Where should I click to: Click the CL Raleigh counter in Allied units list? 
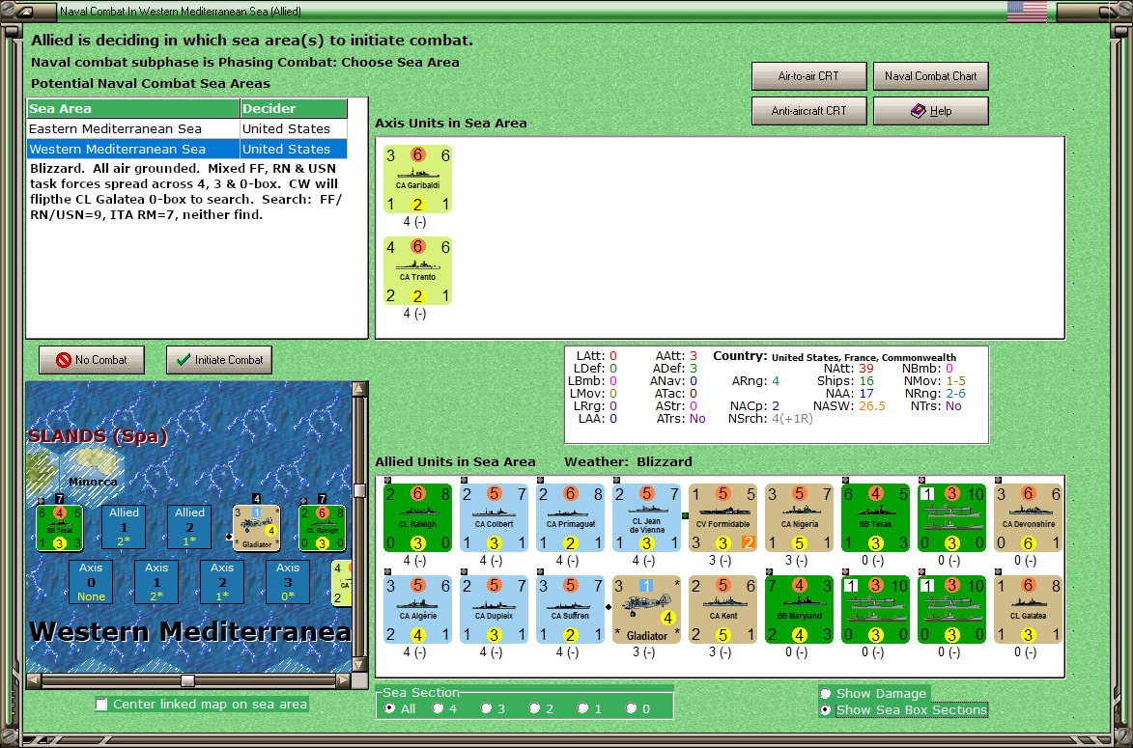(417, 517)
